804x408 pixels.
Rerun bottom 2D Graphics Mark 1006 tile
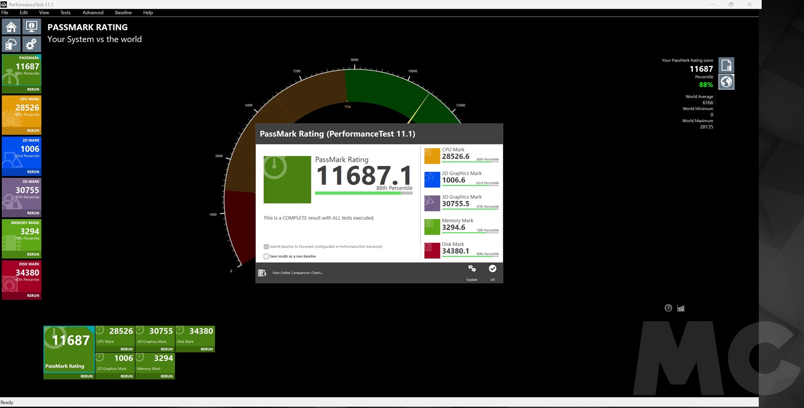[x=126, y=376]
